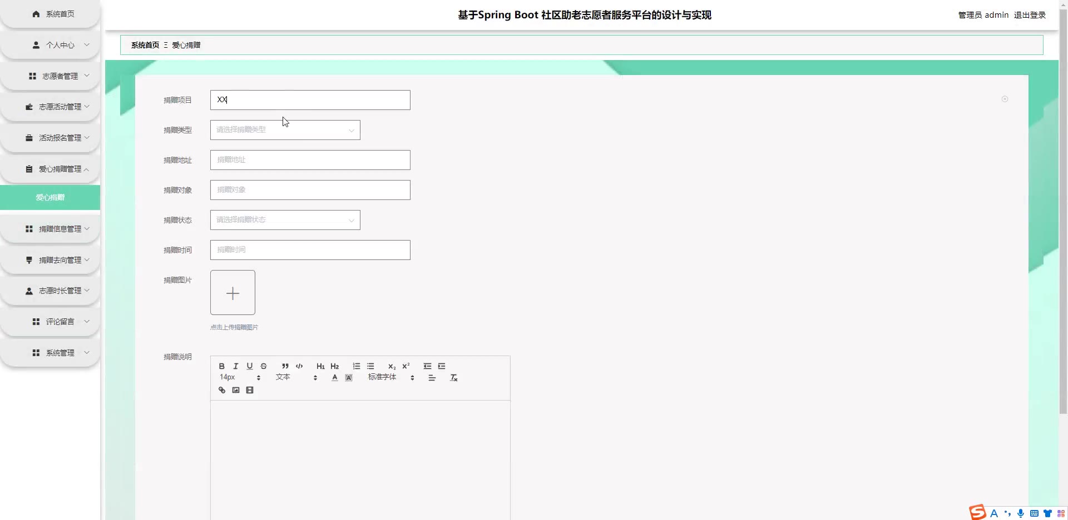Insert a blockquote with the quote icon

click(285, 366)
